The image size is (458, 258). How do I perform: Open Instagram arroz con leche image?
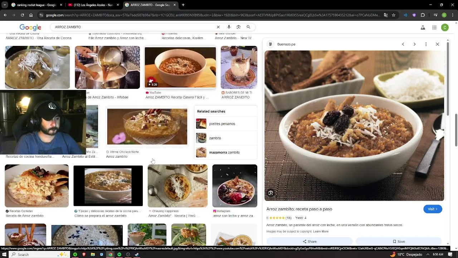click(x=235, y=186)
